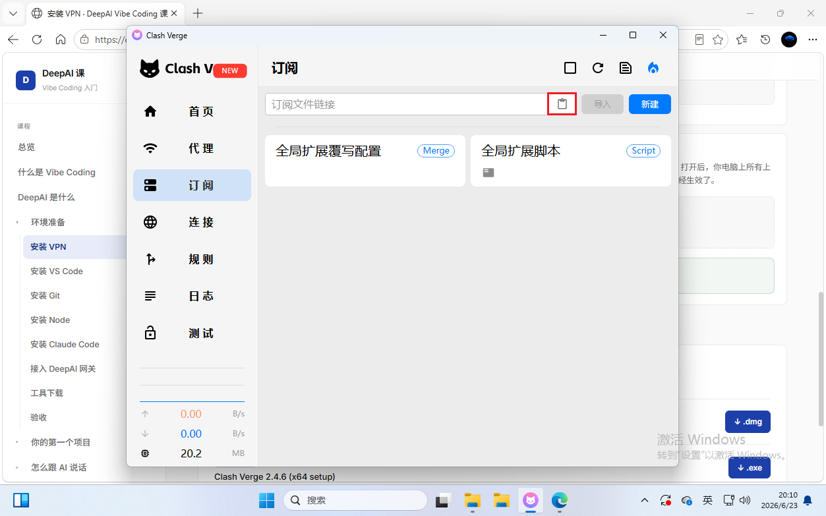Viewport: 826px width, 516px height.
Task: Click the lines icon beside 日志
Action: [x=150, y=296]
